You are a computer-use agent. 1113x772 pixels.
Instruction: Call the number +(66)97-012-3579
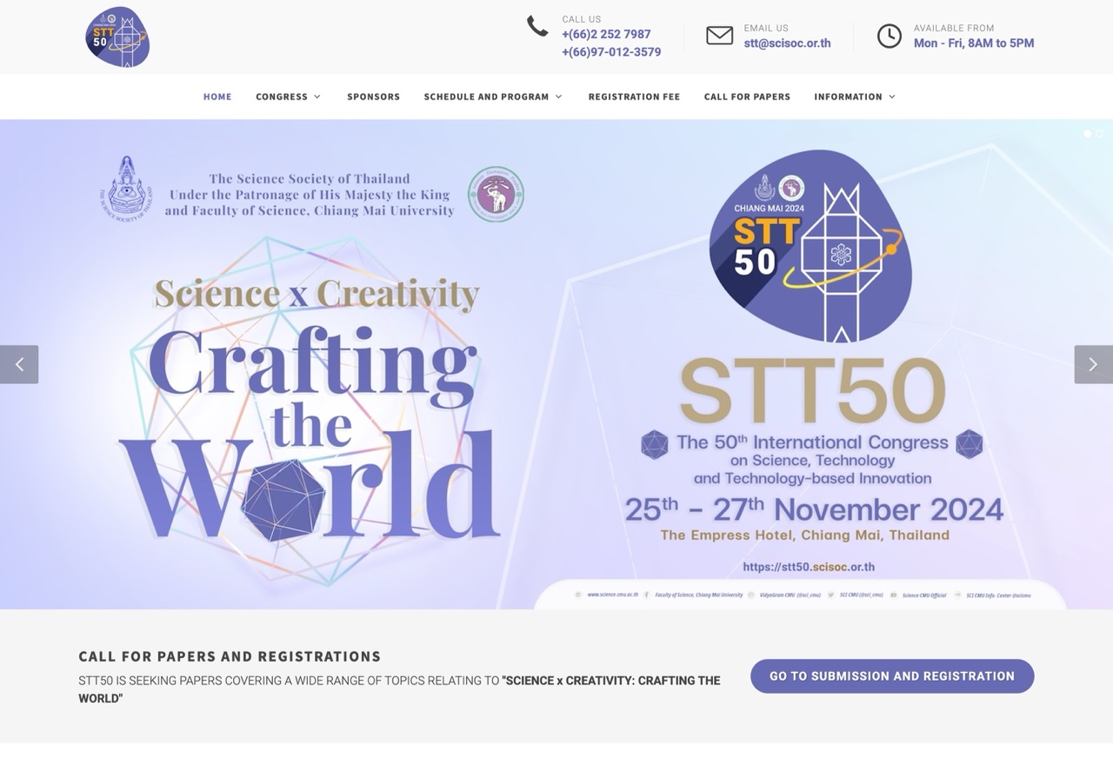pyautogui.click(x=611, y=52)
